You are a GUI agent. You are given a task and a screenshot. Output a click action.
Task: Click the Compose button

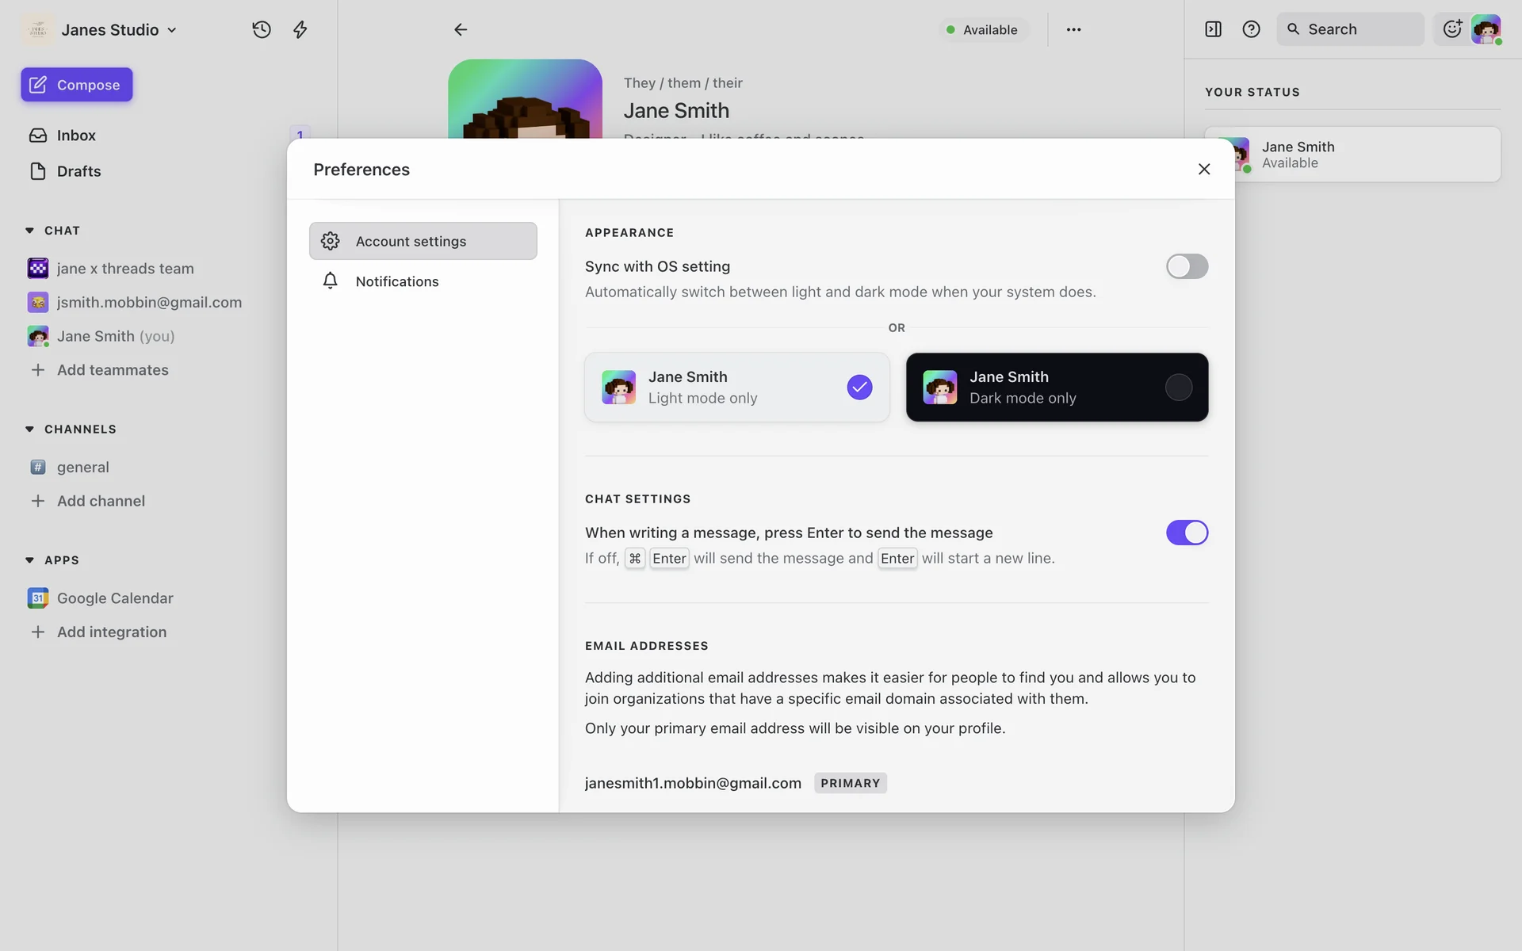pyautogui.click(x=77, y=85)
